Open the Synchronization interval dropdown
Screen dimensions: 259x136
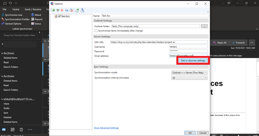tap(189, 78)
